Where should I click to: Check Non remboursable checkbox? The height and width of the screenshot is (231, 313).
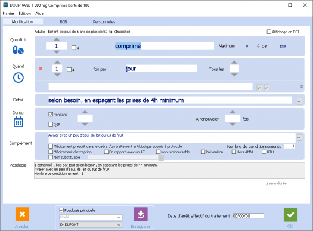159,152
